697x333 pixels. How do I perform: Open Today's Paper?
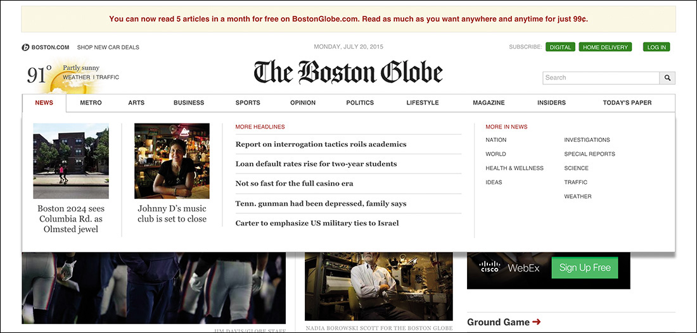point(627,103)
